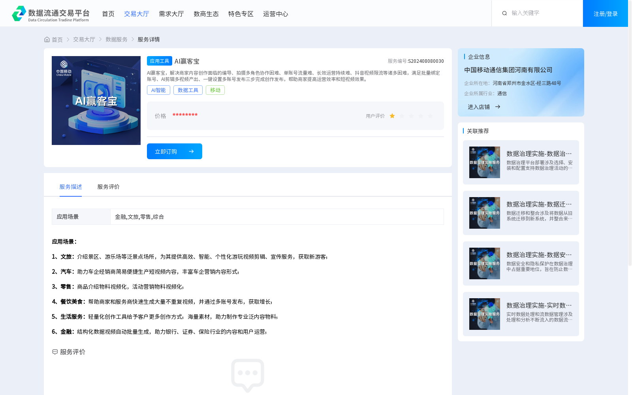Click the 立即订购 button
This screenshot has width=632, height=395.
point(175,151)
